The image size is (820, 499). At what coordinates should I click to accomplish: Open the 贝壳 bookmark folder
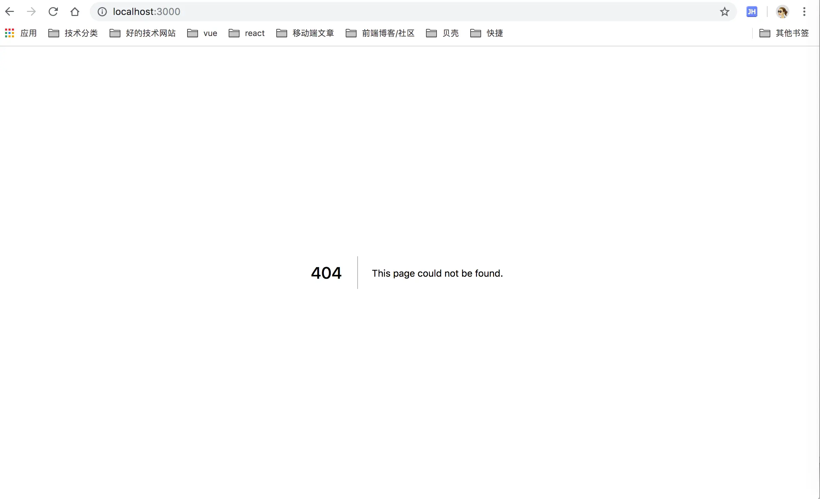click(x=442, y=33)
